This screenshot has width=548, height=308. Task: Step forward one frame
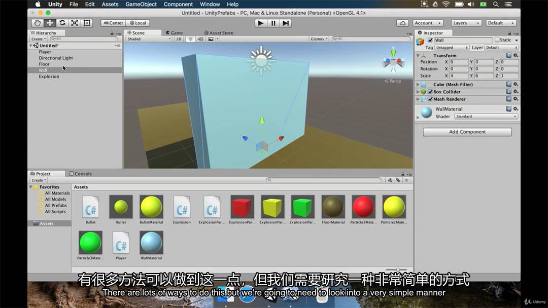pyautogui.click(x=286, y=23)
